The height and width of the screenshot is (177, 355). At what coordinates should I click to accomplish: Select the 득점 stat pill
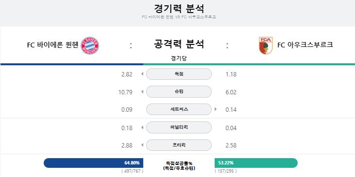point(179,74)
